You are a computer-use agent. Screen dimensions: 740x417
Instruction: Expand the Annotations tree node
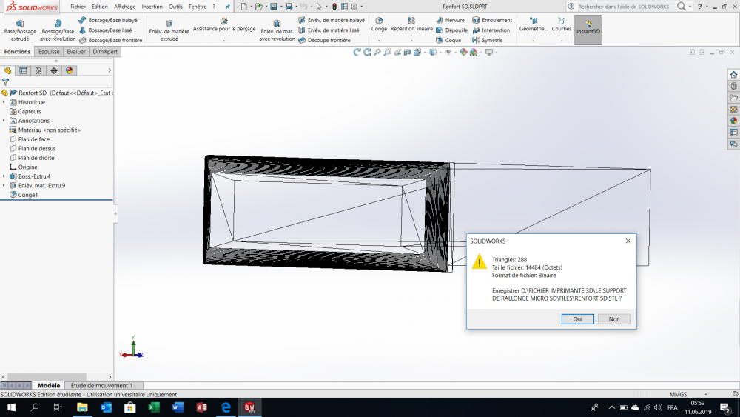click(4, 121)
